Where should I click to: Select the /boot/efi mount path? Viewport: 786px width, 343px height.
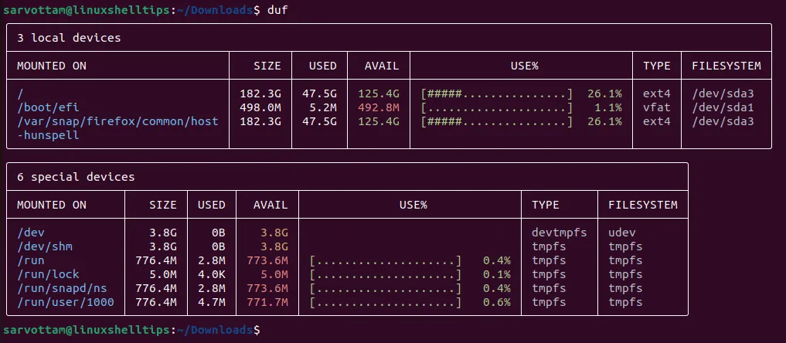click(x=49, y=107)
